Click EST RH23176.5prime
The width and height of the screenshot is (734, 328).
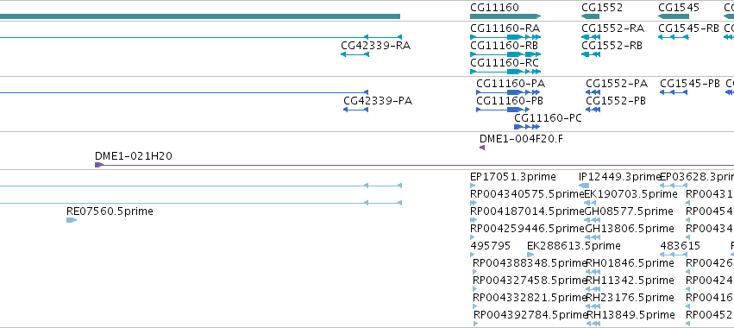[630, 298]
